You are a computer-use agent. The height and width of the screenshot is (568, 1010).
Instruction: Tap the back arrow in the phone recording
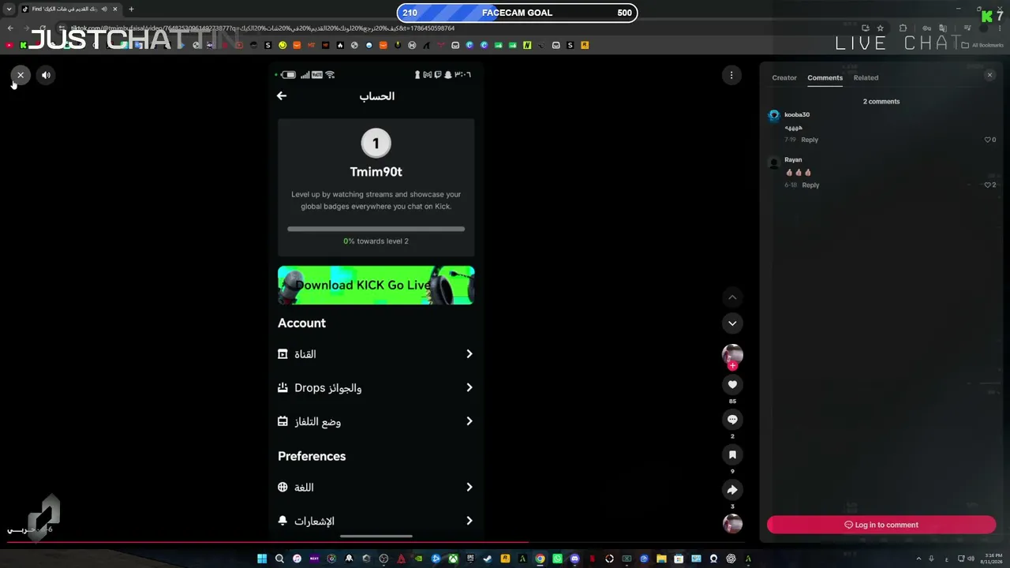(282, 95)
